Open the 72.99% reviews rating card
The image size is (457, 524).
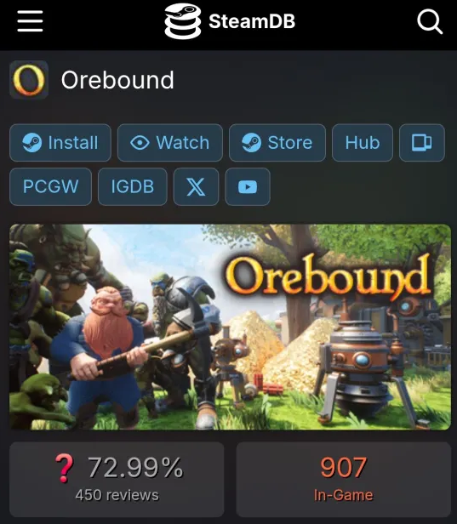click(x=117, y=480)
